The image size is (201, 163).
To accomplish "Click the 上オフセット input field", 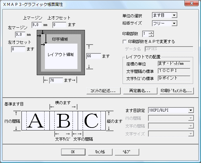I will pyautogui.click(x=59, y=25).
